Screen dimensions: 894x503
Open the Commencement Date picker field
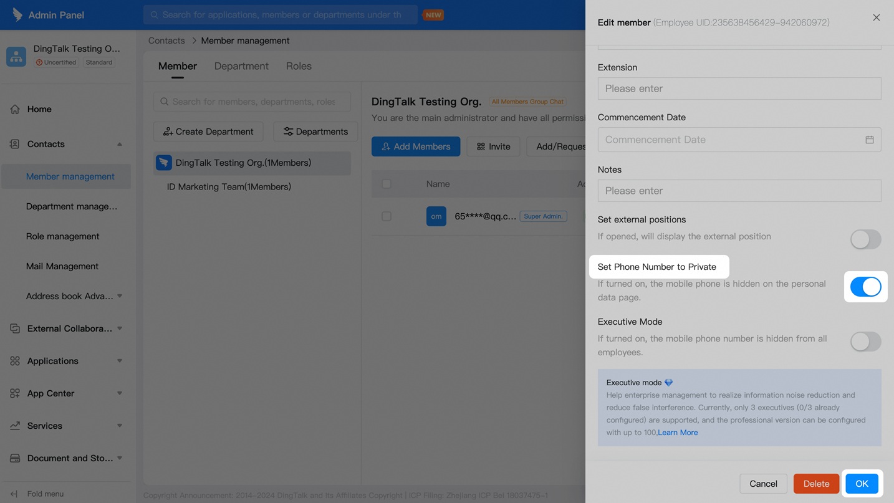point(739,140)
